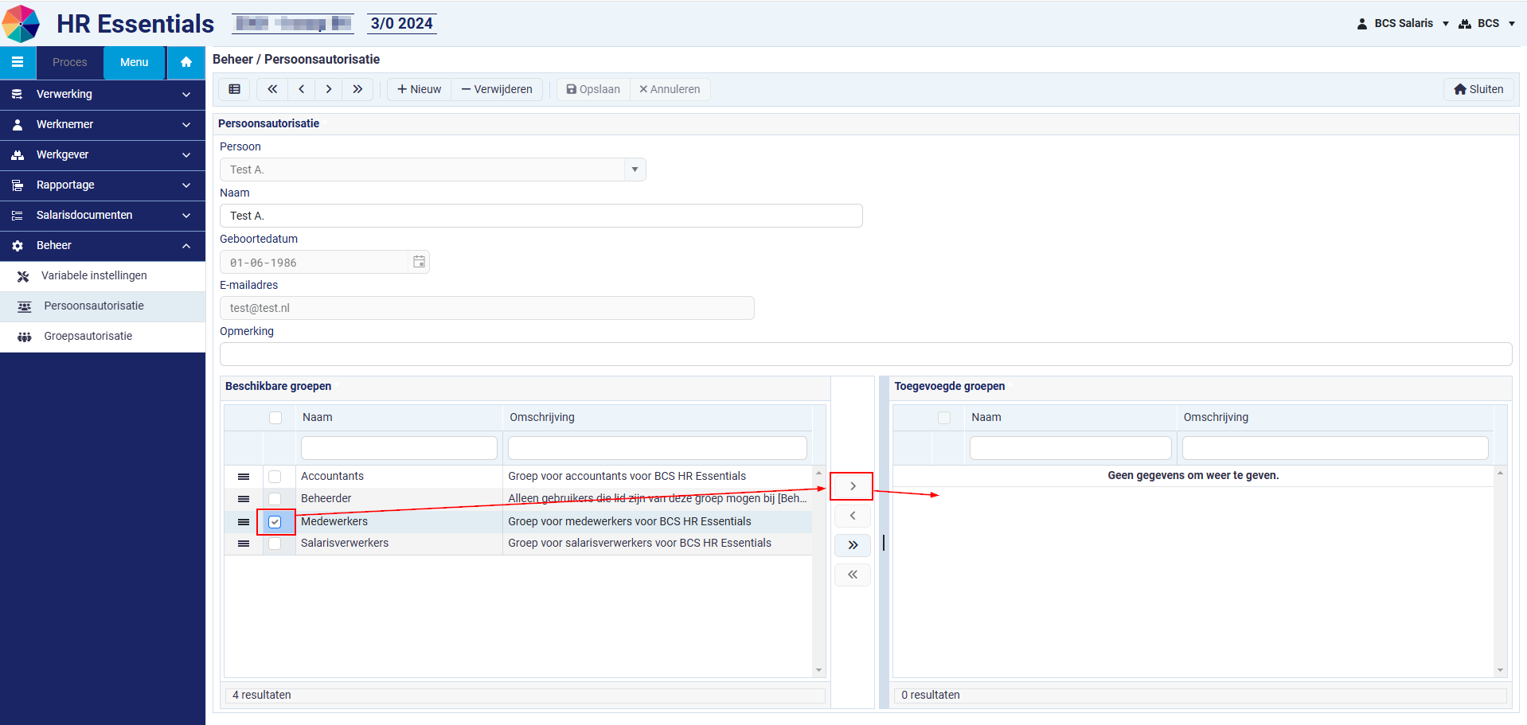Viewport: 1527px width, 725px height.
Task: Click the 3/0 2024 period link
Action: click(402, 23)
